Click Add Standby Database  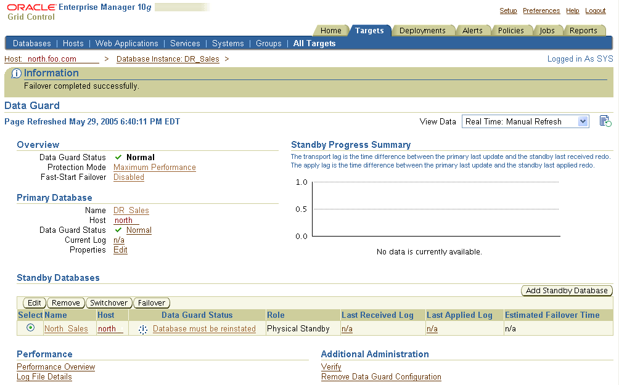tap(566, 290)
